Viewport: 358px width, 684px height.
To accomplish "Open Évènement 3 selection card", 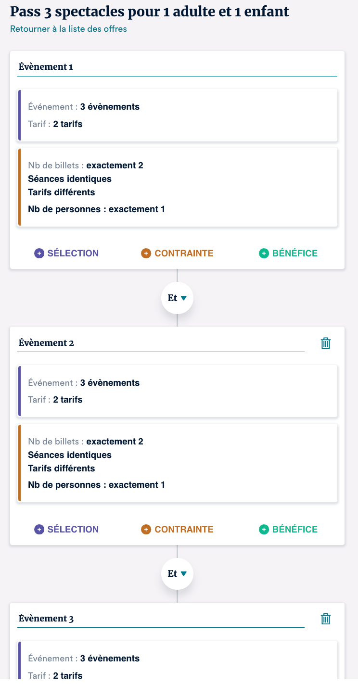I will 178,664.
